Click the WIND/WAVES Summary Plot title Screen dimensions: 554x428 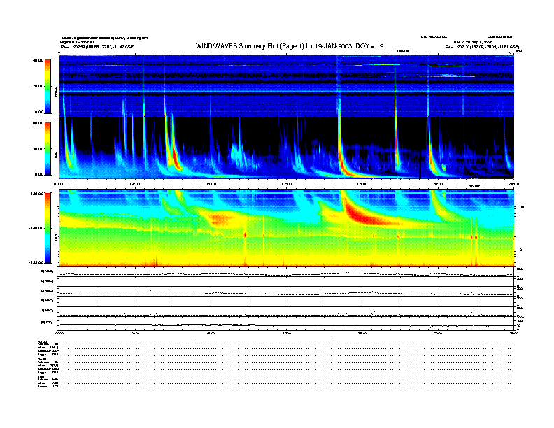290,46
